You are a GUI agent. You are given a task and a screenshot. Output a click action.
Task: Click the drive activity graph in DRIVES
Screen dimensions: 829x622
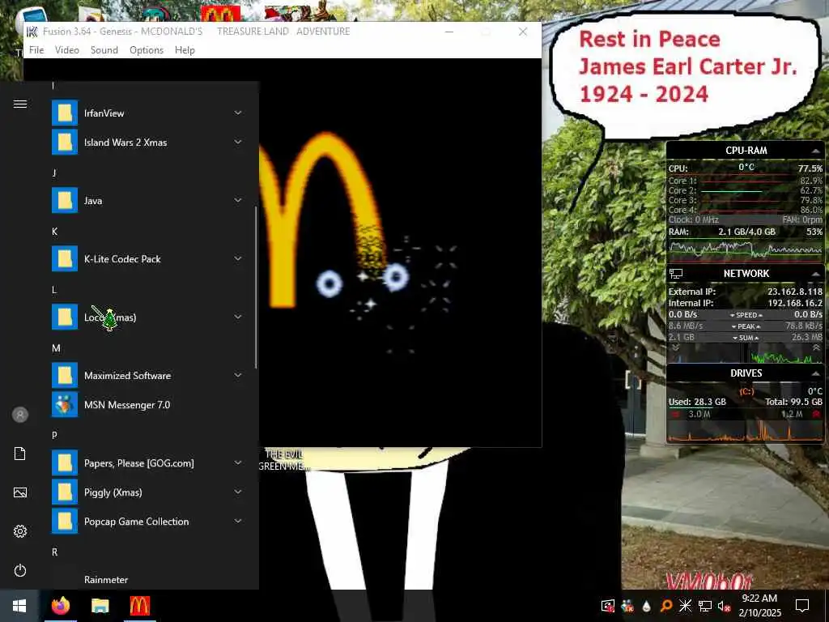point(746,431)
